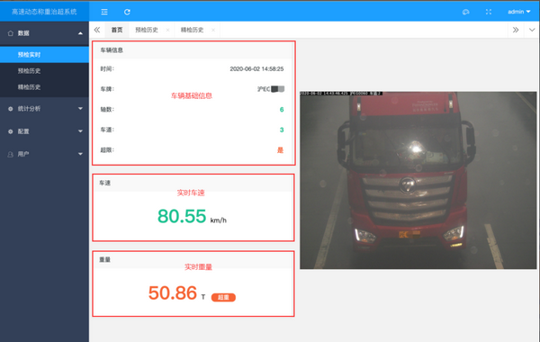Click the gear icon beside 统计分析
The width and height of the screenshot is (540, 342).
pyautogui.click(x=10, y=109)
